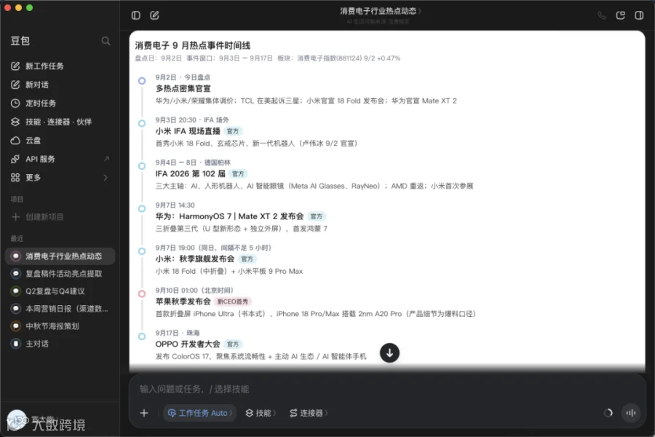Image resolution: width=655 pixels, height=437 pixels.
Task: Click the plus attachment icon
Action: point(144,413)
